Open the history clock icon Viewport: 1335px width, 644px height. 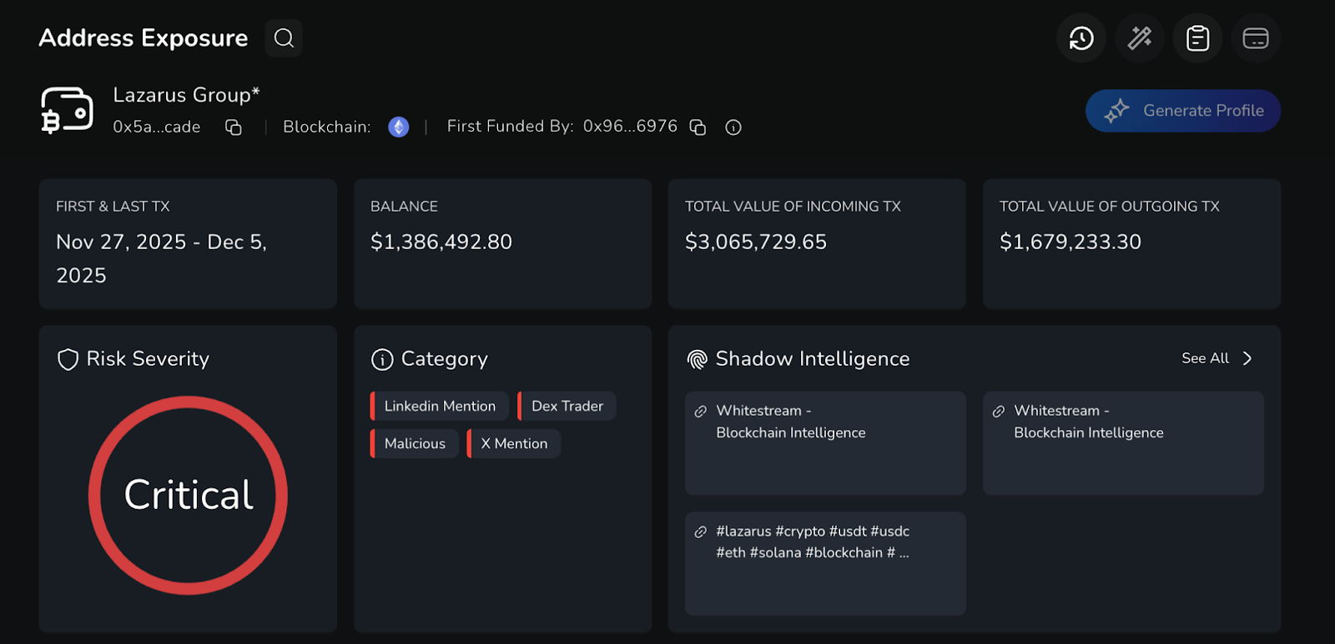(x=1081, y=38)
